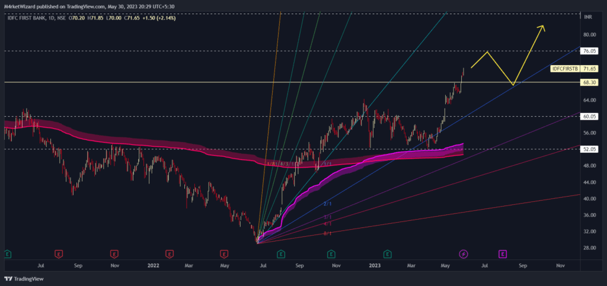Select the purple 3/1 Gann fan label
The height and width of the screenshot is (286, 607).
328,217
